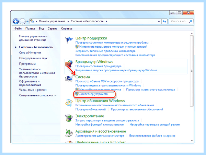Click the Windows Update icon
The width and height of the screenshot is (206, 155).
(x=69, y=103)
